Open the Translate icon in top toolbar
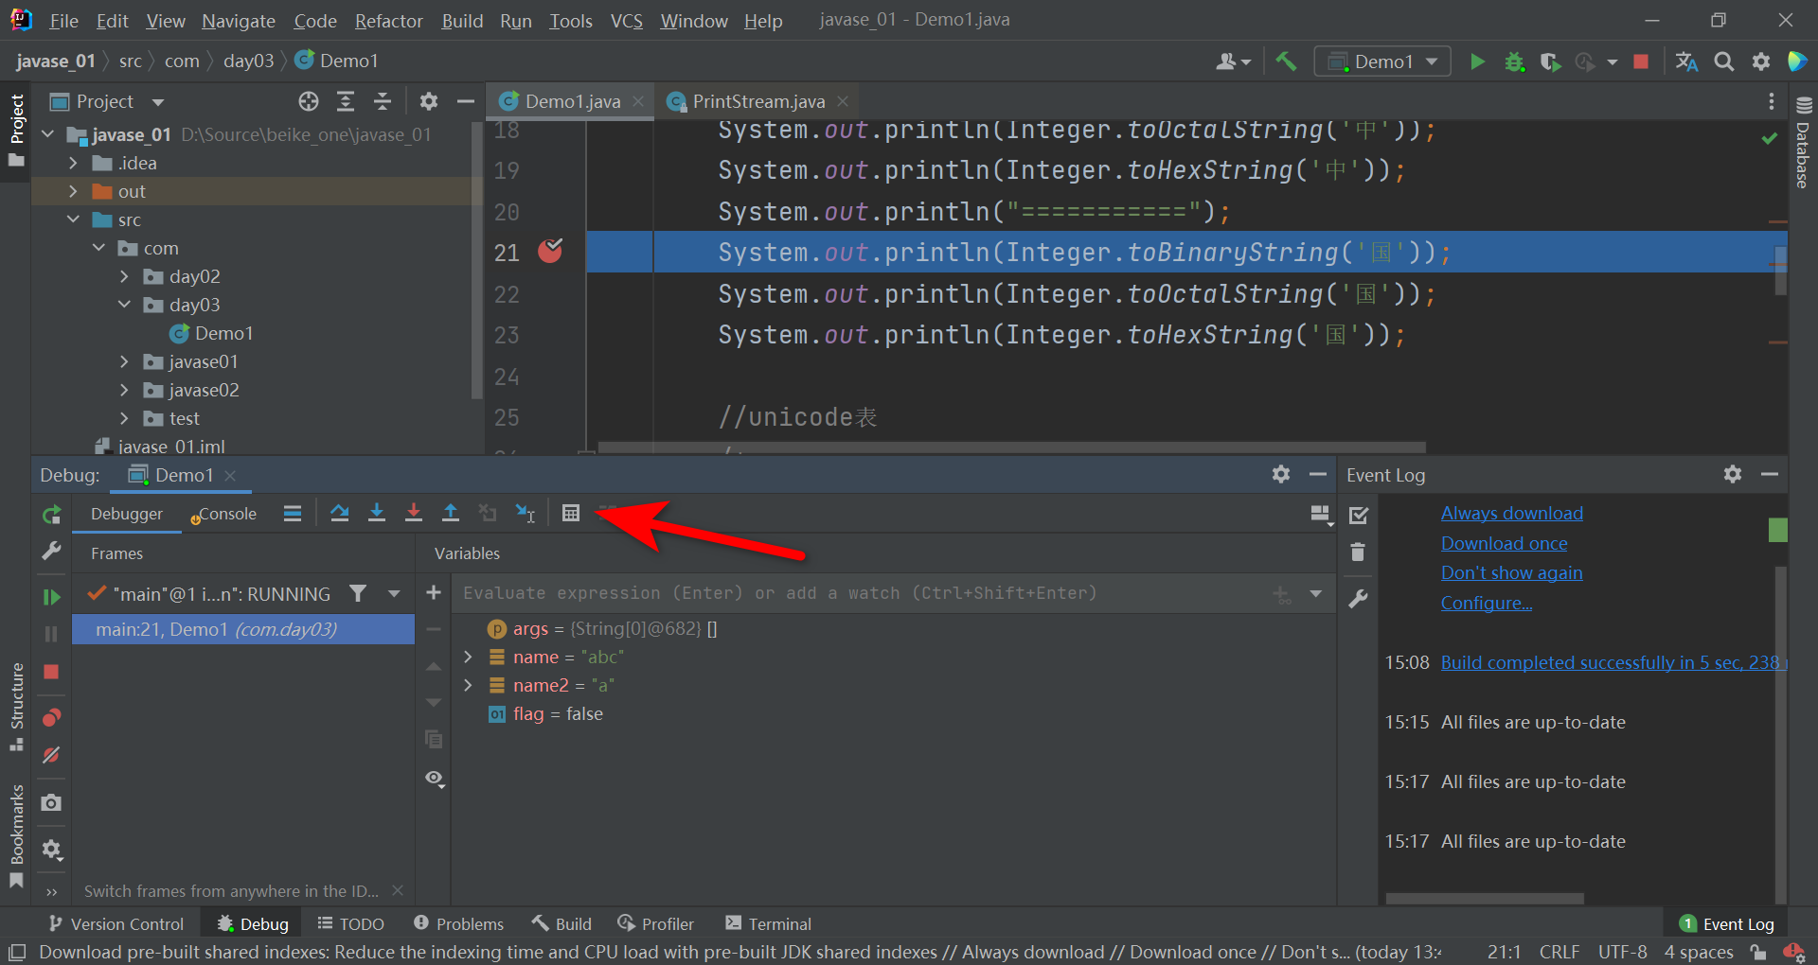This screenshot has height=965, width=1818. (1686, 61)
